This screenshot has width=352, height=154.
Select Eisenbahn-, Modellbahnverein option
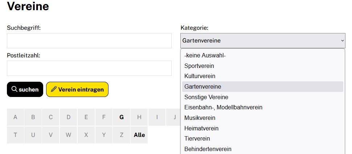pyautogui.click(x=223, y=108)
